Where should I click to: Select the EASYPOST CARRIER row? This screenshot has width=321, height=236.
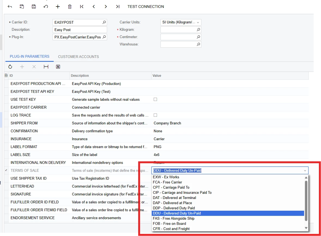pos(156,107)
